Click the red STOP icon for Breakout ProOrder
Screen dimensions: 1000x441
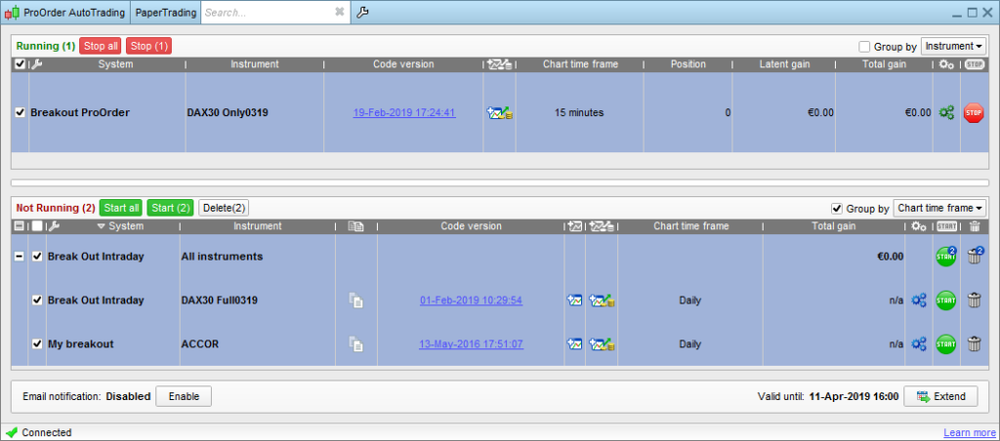tap(974, 113)
